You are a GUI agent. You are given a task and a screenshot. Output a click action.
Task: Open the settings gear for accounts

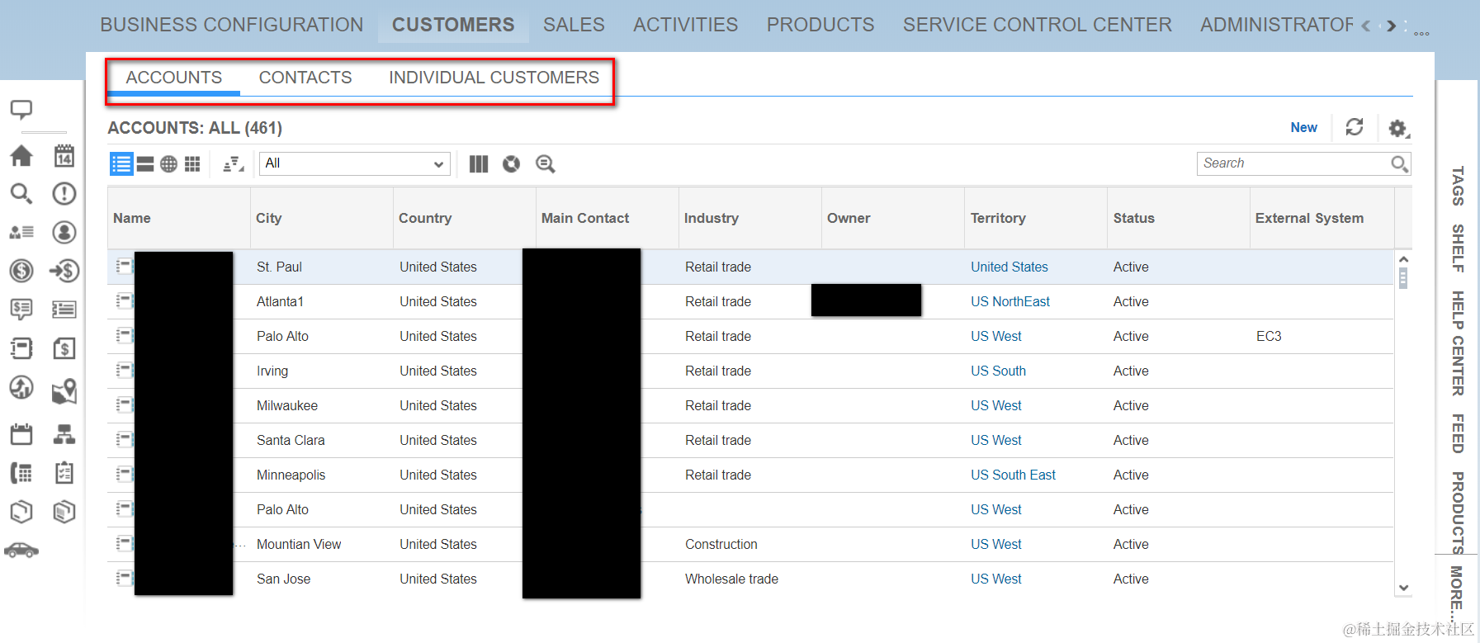pos(1397,128)
